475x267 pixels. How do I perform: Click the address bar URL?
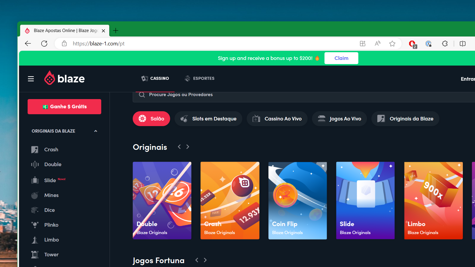point(99,44)
